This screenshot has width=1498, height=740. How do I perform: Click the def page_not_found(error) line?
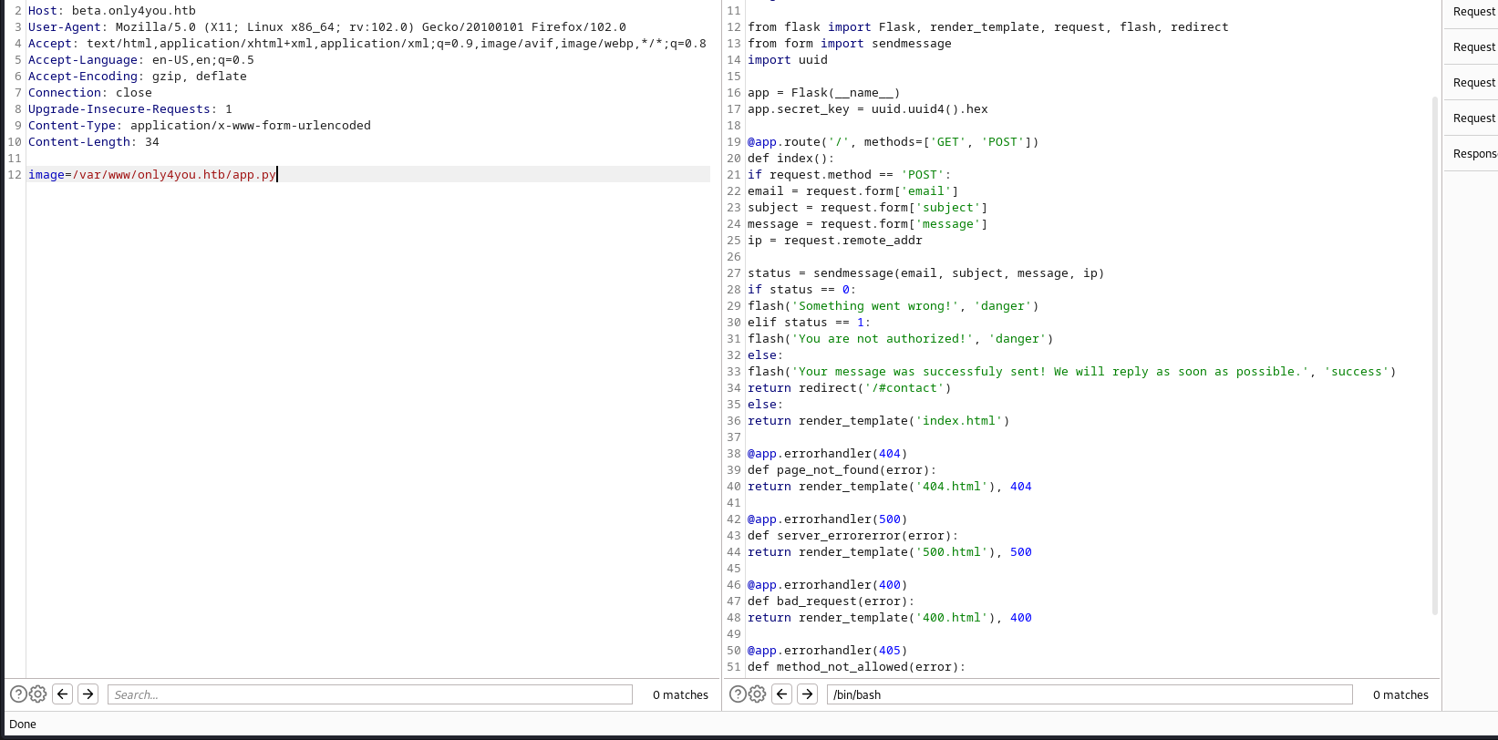coord(842,470)
